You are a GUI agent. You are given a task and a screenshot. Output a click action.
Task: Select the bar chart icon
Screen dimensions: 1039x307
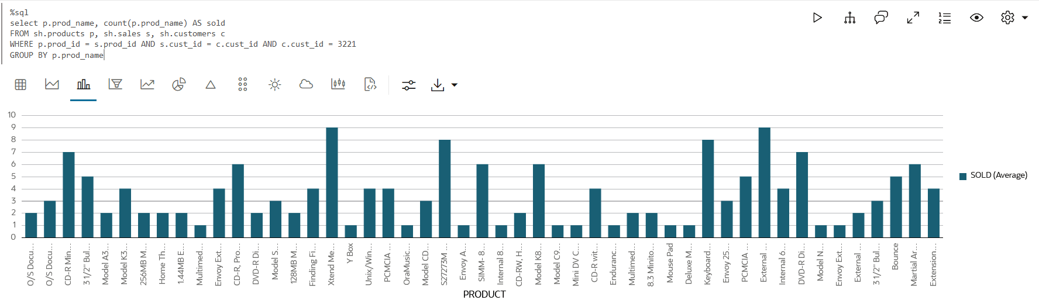click(84, 85)
